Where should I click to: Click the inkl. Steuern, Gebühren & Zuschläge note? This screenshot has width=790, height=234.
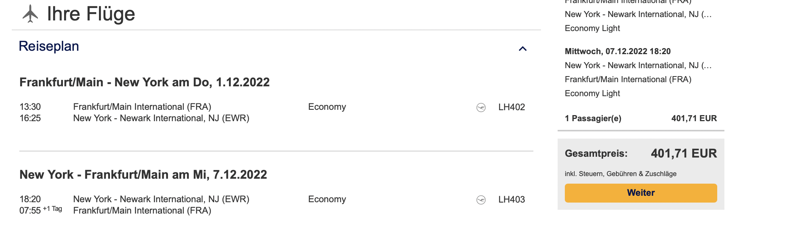click(x=621, y=174)
